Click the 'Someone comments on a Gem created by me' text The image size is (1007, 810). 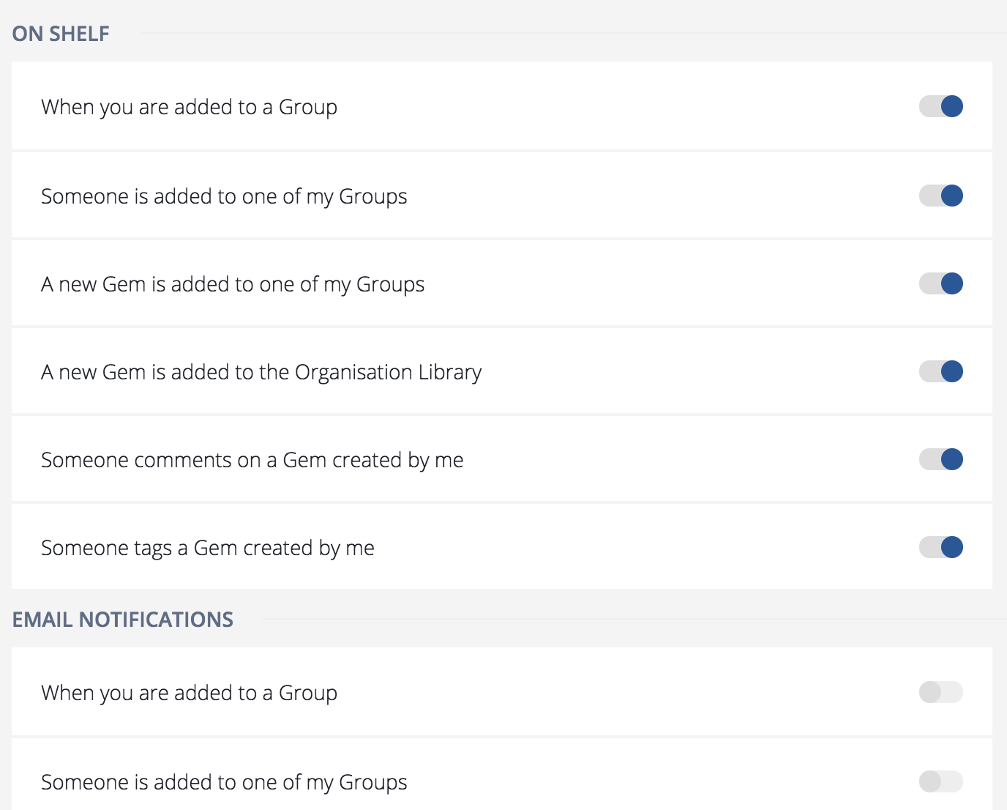coord(252,460)
